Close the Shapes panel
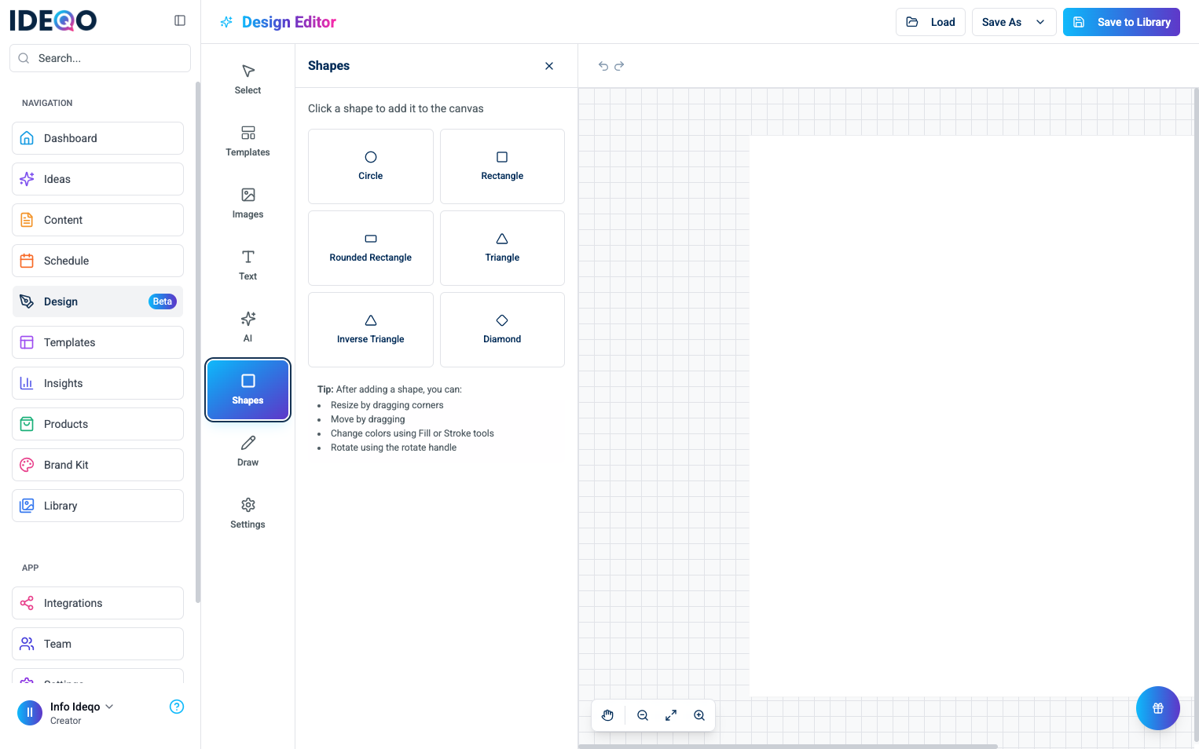 (549, 66)
